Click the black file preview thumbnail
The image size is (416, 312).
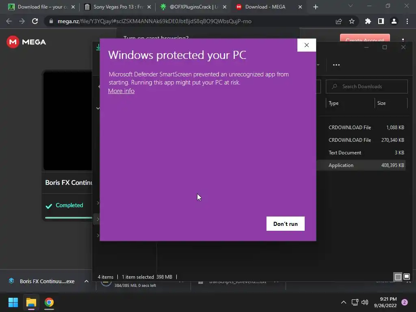pyautogui.click(x=68, y=121)
